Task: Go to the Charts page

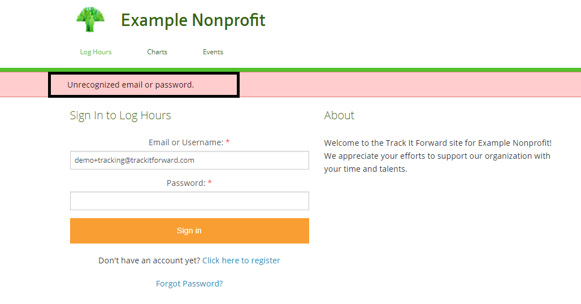Action: pos(157,52)
